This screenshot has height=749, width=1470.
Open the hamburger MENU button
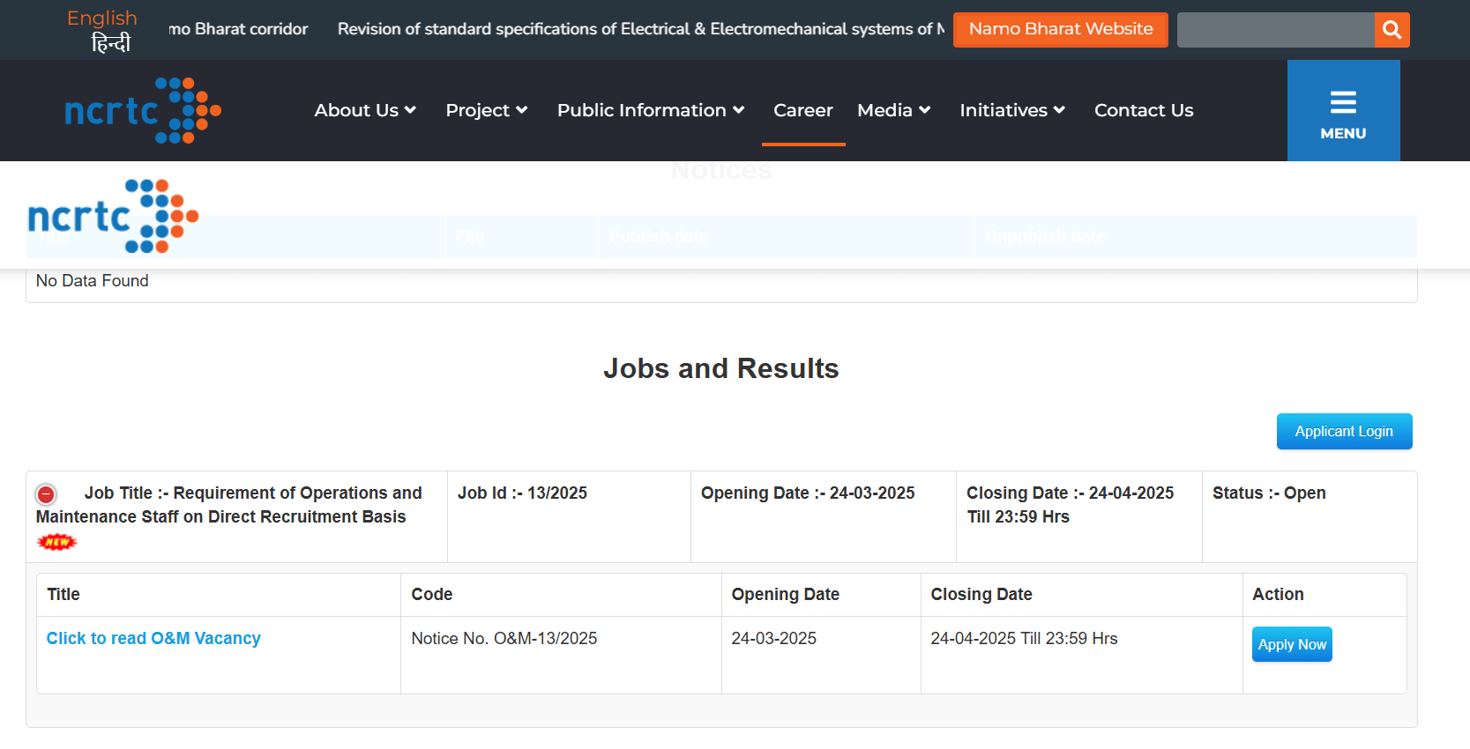[1342, 111]
